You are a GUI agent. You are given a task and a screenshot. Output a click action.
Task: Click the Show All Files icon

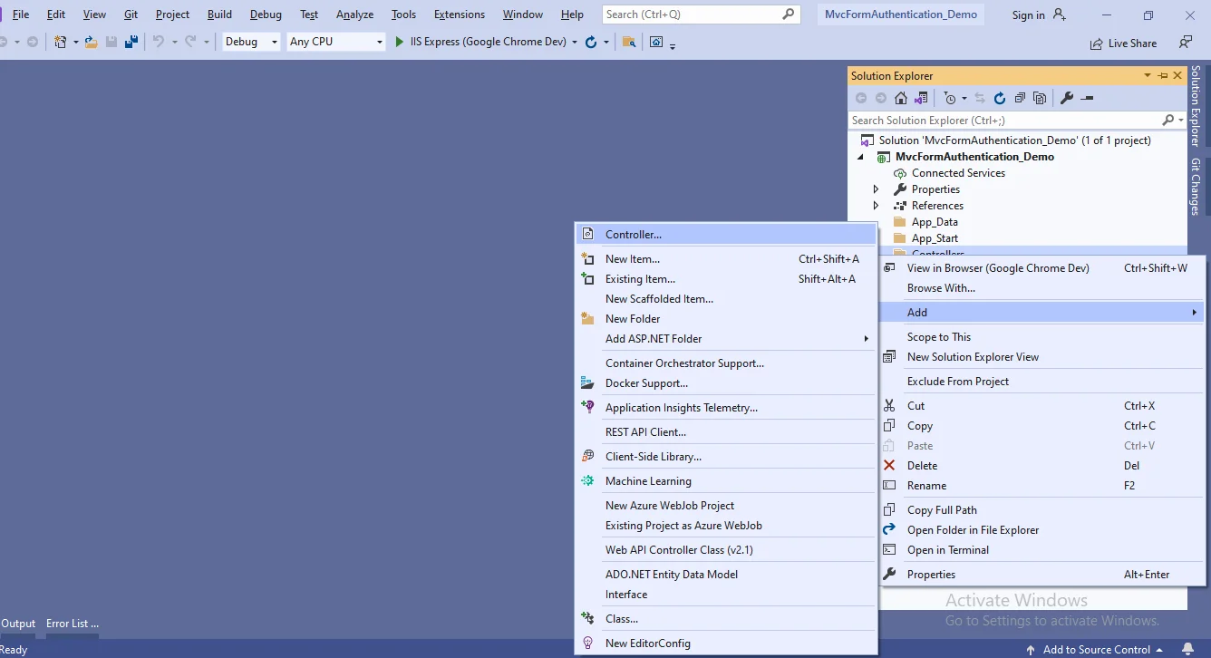tap(1040, 98)
